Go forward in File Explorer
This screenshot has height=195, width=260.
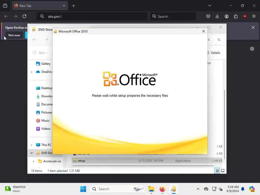point(46,39)
